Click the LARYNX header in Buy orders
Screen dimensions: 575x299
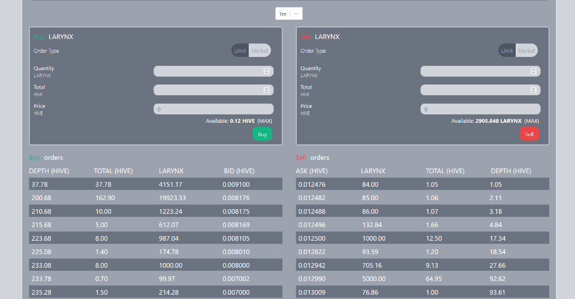tap(171, 171)
